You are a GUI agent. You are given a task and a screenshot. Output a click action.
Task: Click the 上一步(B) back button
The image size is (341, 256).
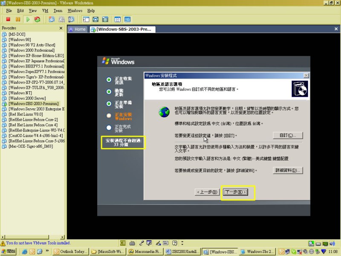point(207,192)
